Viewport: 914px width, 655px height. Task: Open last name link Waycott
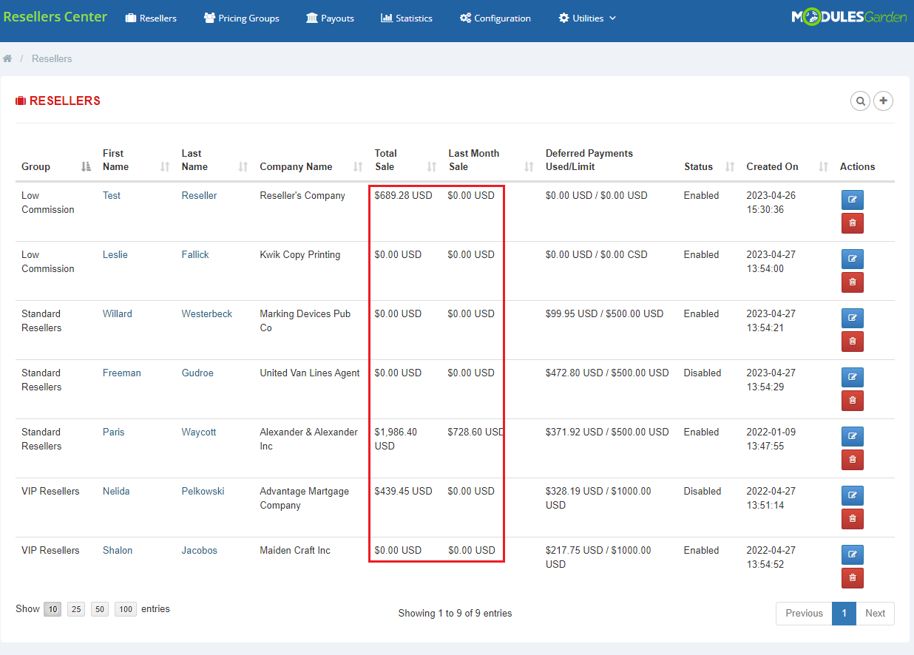(x=199, y=432)
